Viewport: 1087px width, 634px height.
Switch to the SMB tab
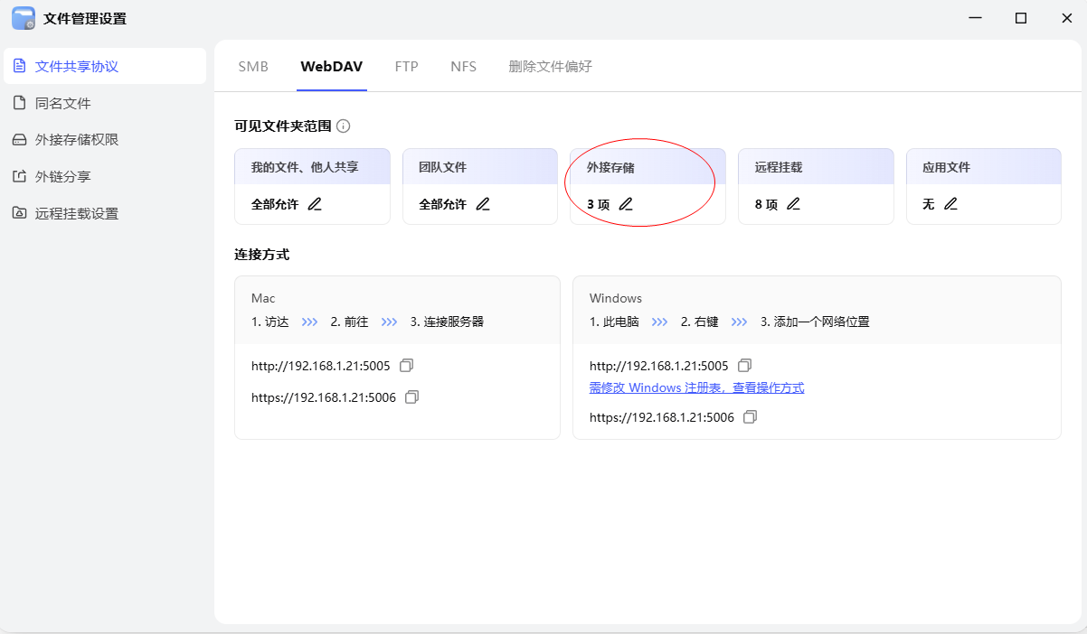[253, 66]
